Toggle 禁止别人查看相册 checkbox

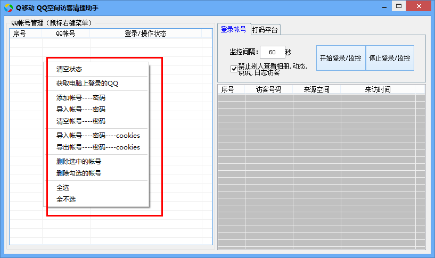point(234,69)
